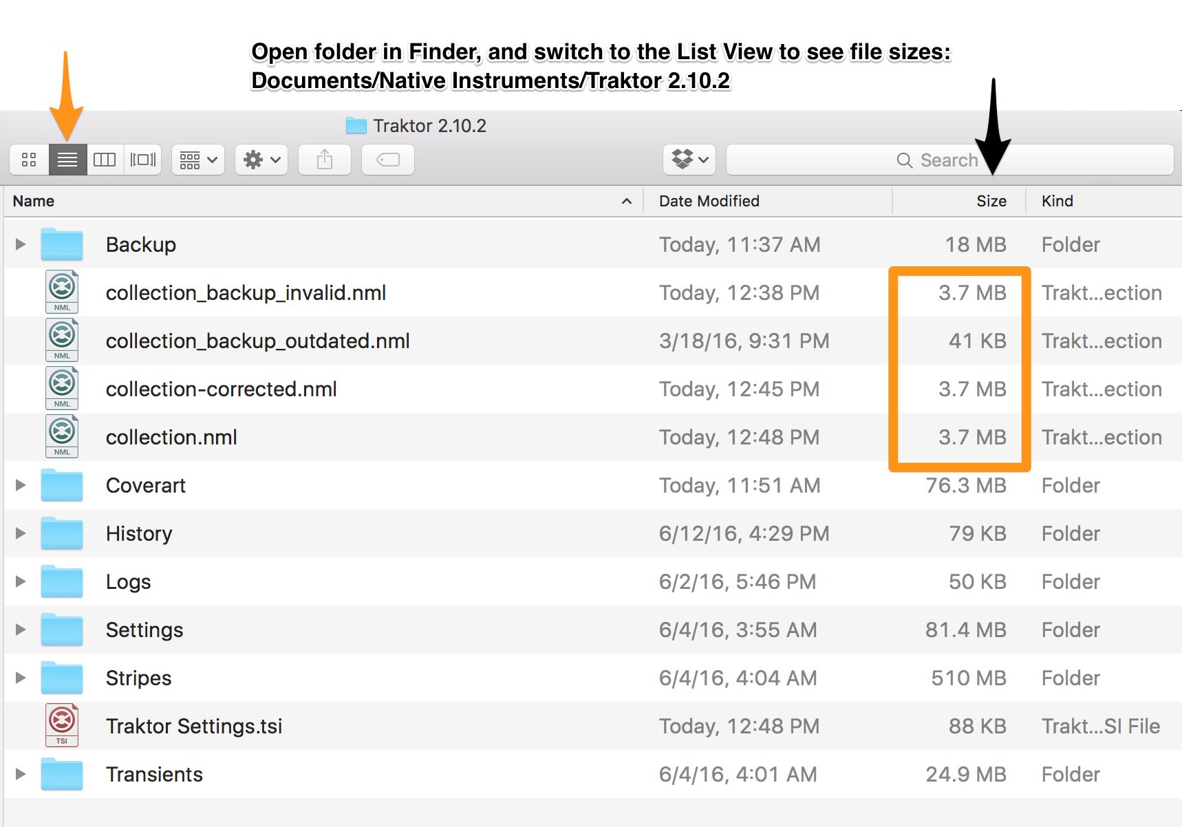Sort by the Name column header
1182x827 pixels.
click(x=323, y=201)
